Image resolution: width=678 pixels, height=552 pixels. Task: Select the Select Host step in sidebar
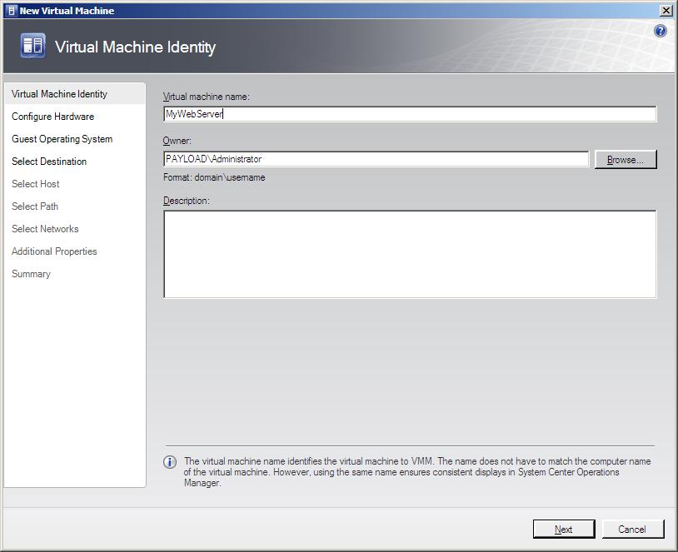tap(36, 184)
